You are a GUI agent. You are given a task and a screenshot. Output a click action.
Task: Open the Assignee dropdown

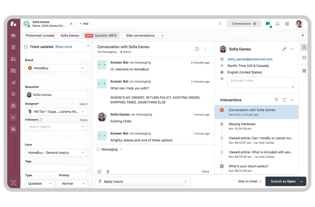tap(56, 112)
